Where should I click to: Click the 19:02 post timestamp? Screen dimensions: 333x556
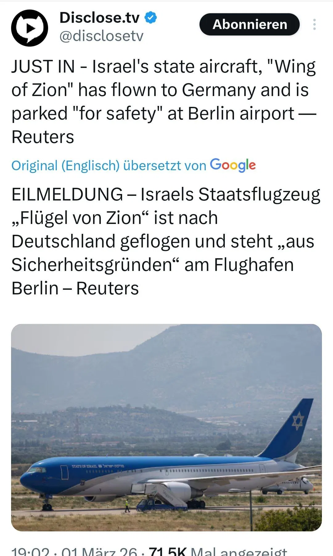(30, 552)
